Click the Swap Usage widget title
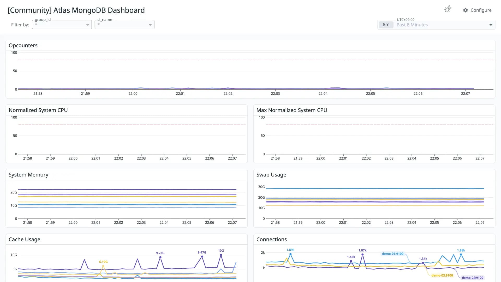This screenshot has height=282, width=501. tap(271, 175)
